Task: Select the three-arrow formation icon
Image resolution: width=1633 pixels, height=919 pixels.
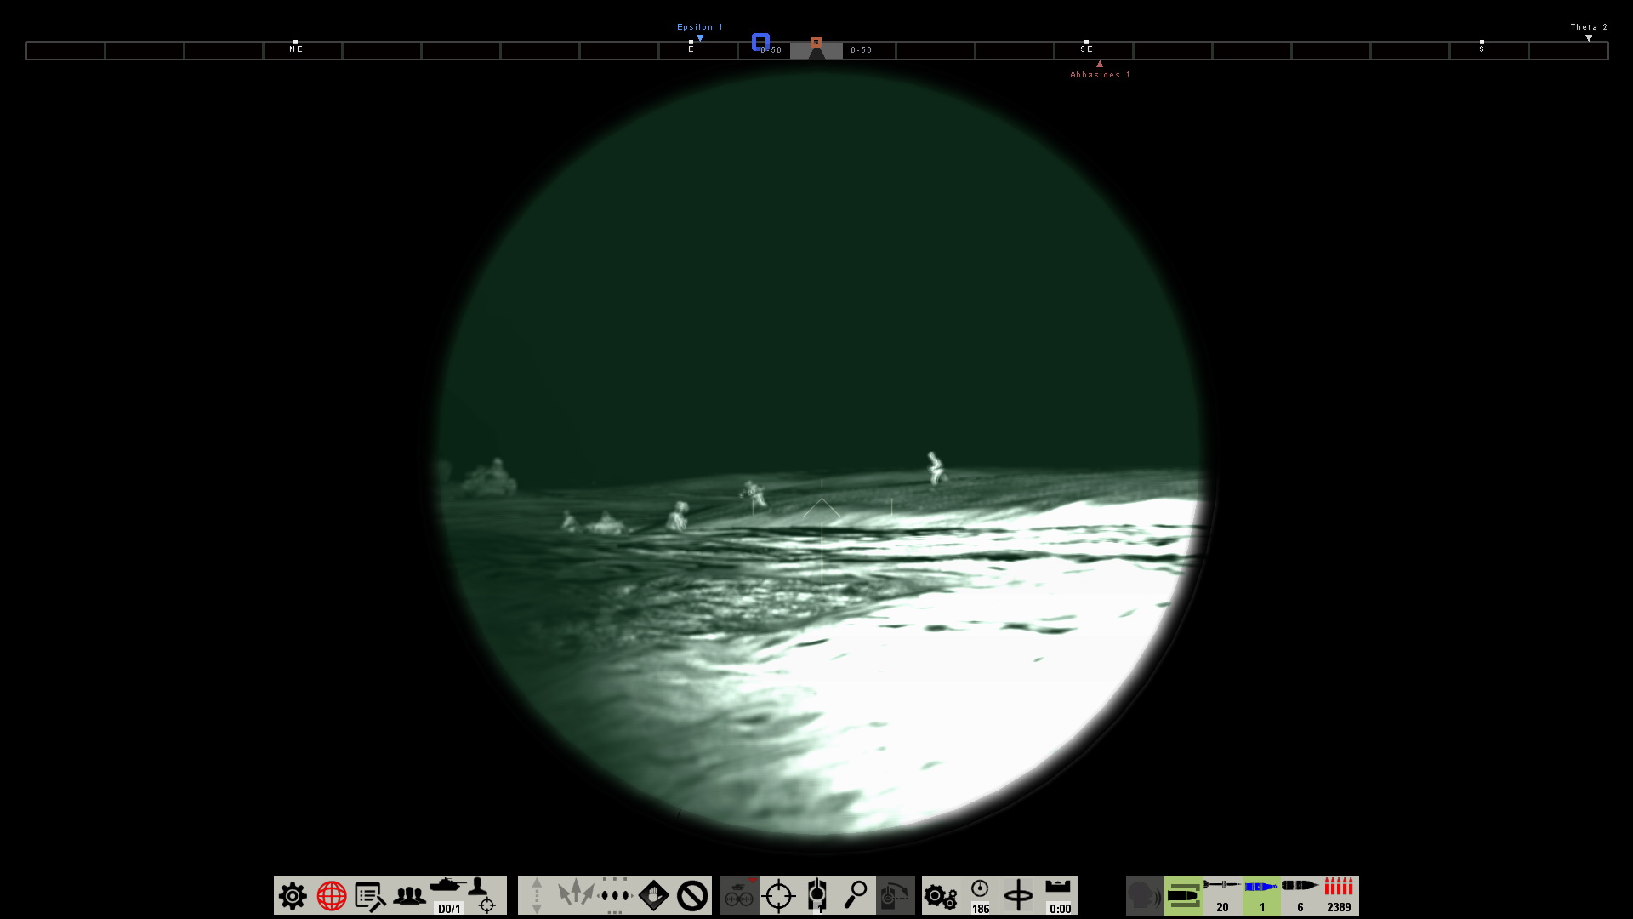Action: (x=576, y=895)
